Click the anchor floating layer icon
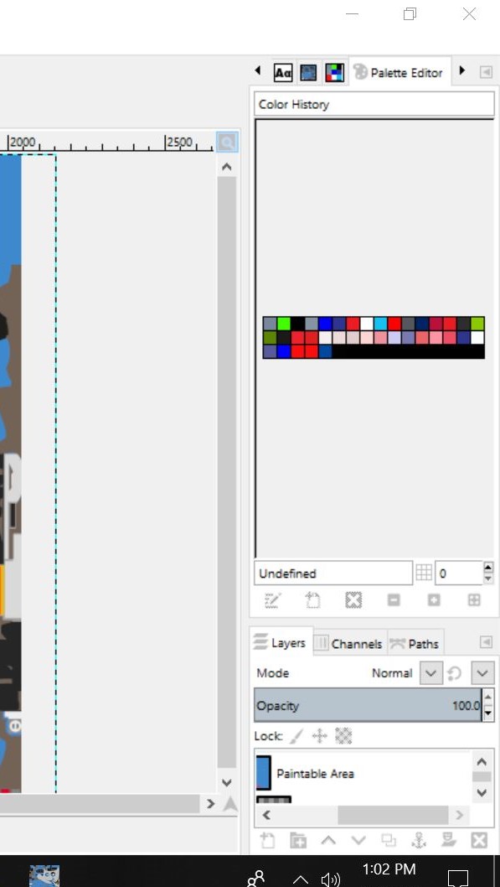 click(418, 841)
